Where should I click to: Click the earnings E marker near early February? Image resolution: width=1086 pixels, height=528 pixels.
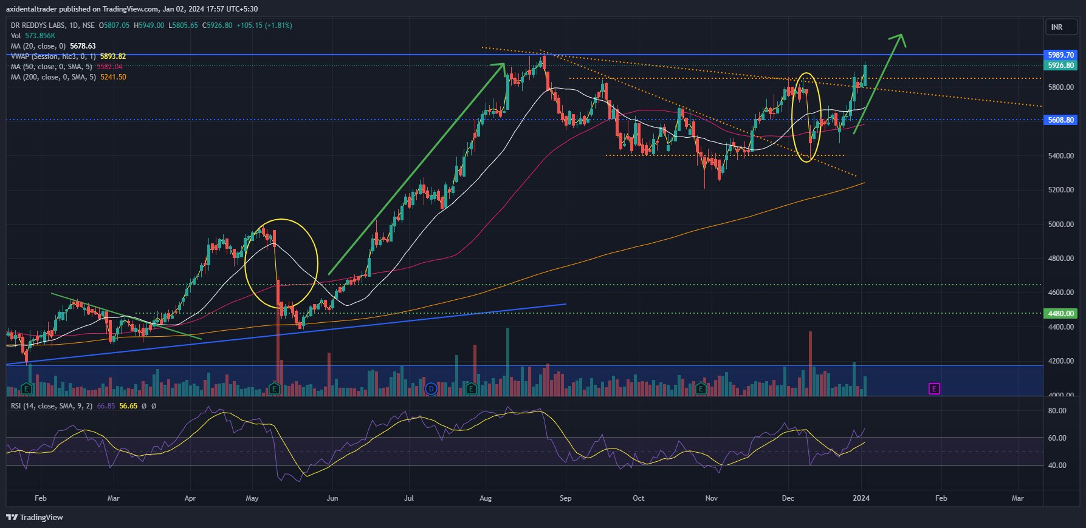[26, 388]
